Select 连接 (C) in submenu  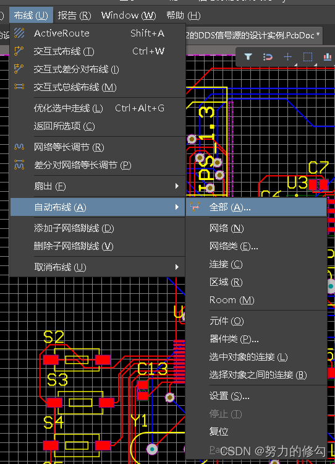pyautogui.click(x=256, y=264)
